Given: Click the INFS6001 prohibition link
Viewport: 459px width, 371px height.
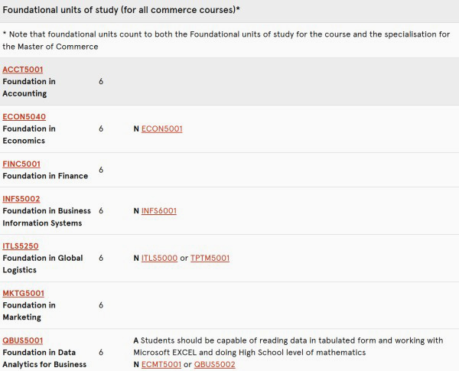Looking at the screenshot, I should pos(158,210).
